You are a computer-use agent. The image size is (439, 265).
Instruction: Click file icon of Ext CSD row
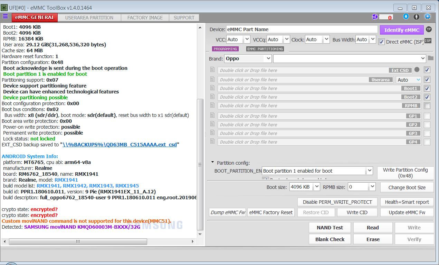click(x=212, y=70)
